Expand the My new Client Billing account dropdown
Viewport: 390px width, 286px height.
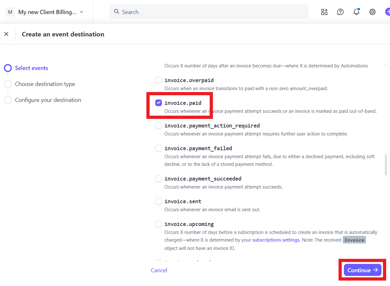[x=82, y=12]
